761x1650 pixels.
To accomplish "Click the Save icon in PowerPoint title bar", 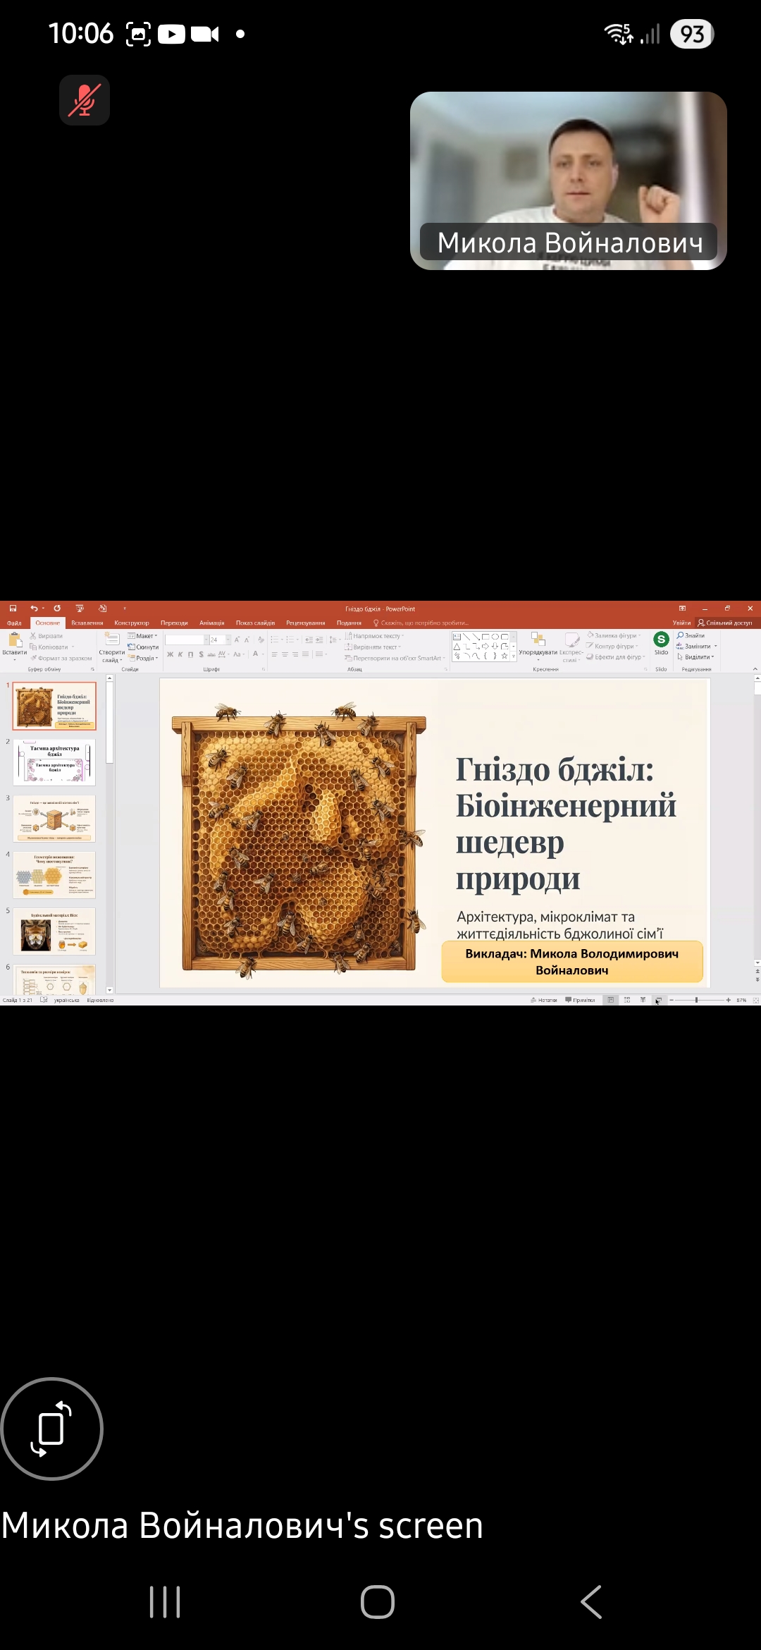I will [x=13, y=608].
